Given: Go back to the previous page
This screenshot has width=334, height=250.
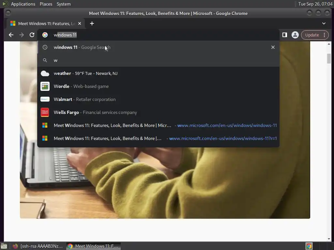Looking at the screenshot, I should tap(11, 35).
